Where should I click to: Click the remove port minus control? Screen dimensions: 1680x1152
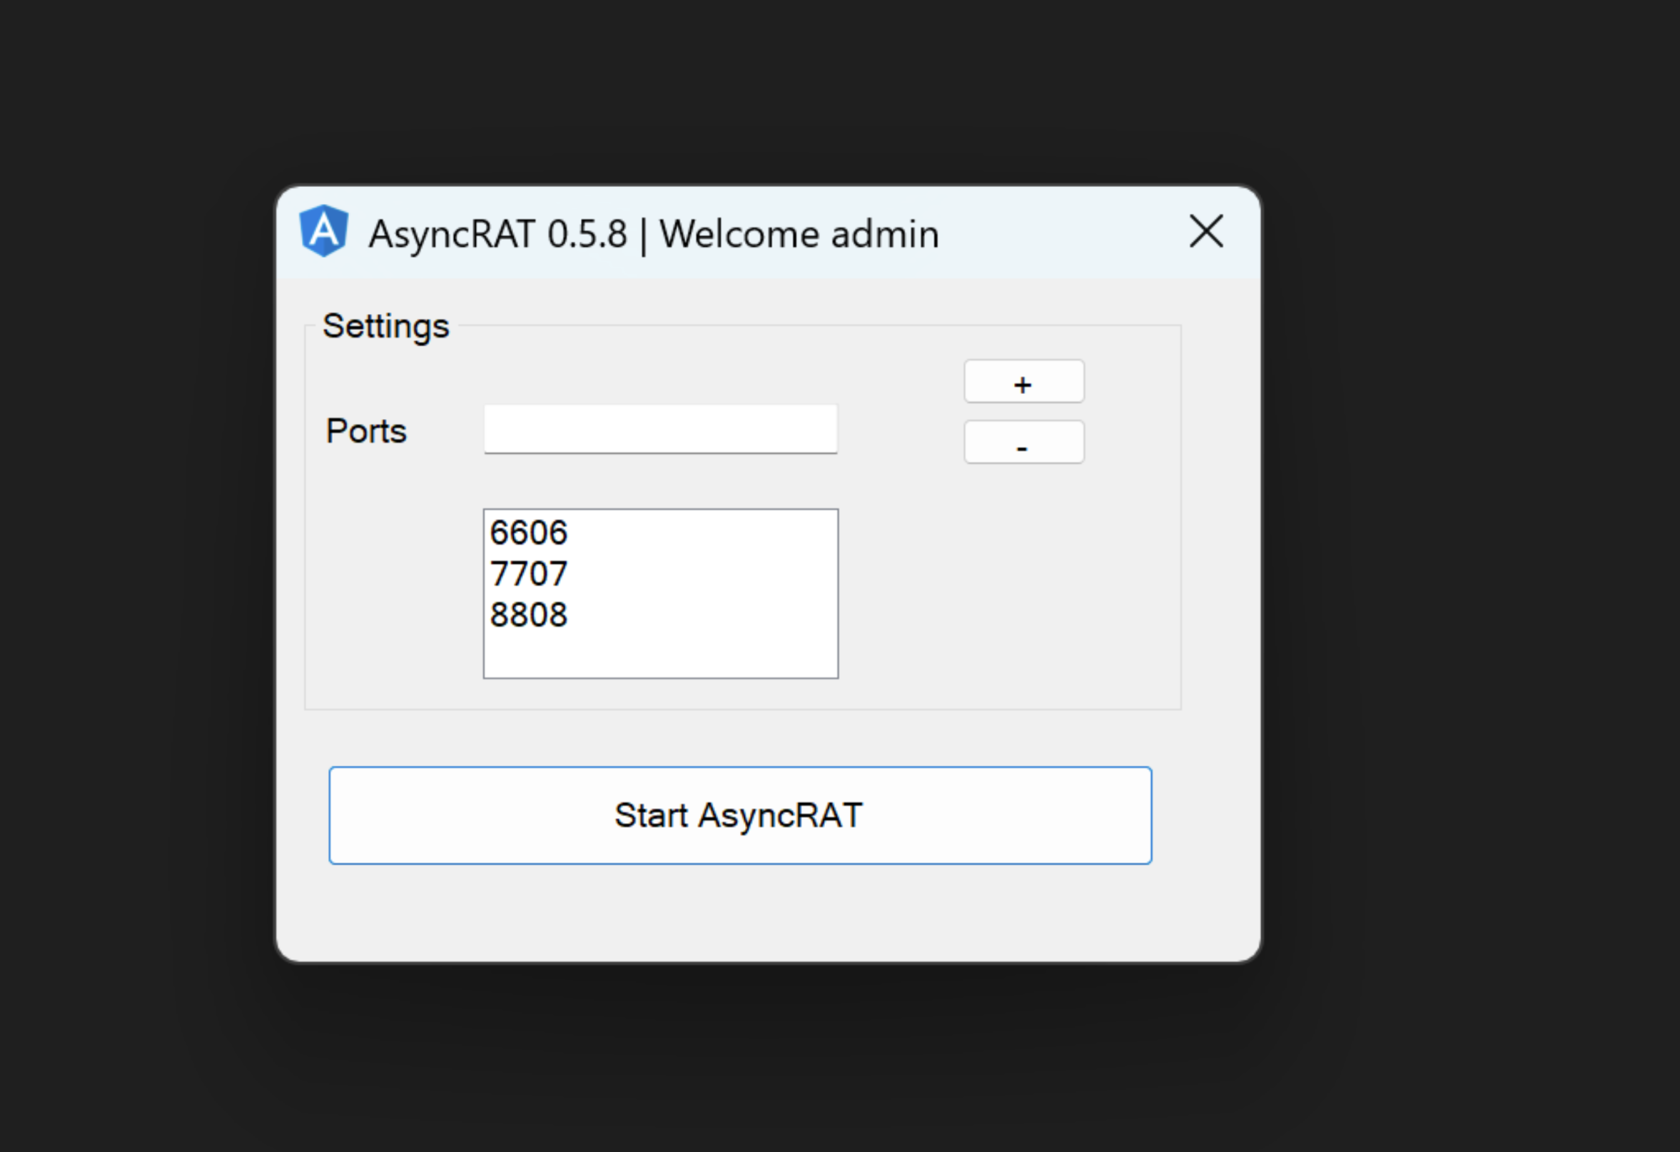(1023, 442)
